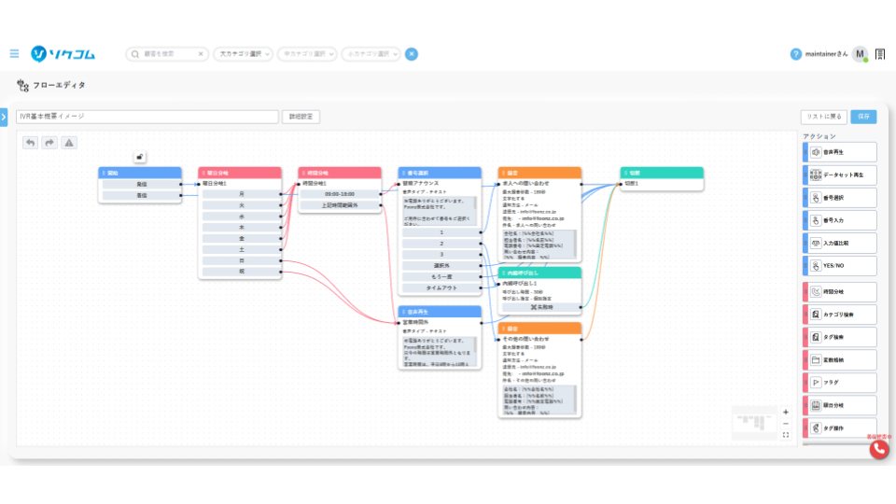Screen dimensions: 896x504
Task: Open the 小カテゴリ選択 dropdown
Action: click(x=371, y=54)
